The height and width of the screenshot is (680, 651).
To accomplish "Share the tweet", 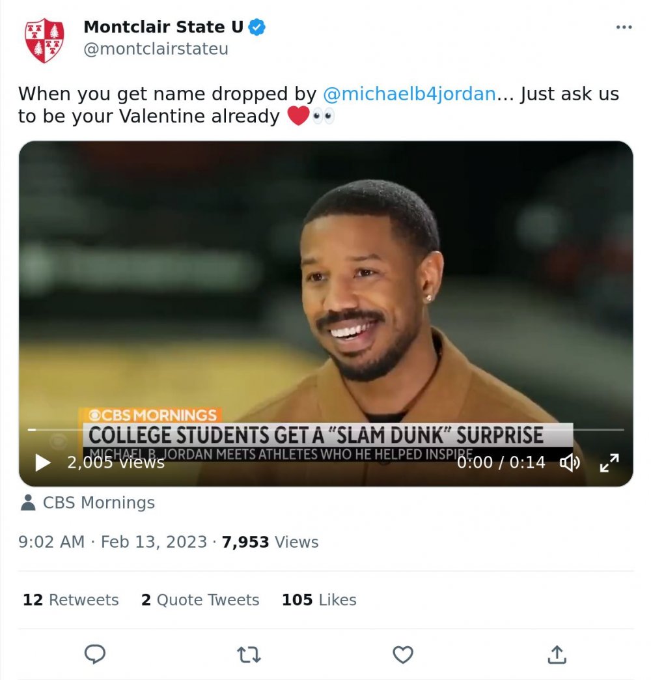I will 556,655.
